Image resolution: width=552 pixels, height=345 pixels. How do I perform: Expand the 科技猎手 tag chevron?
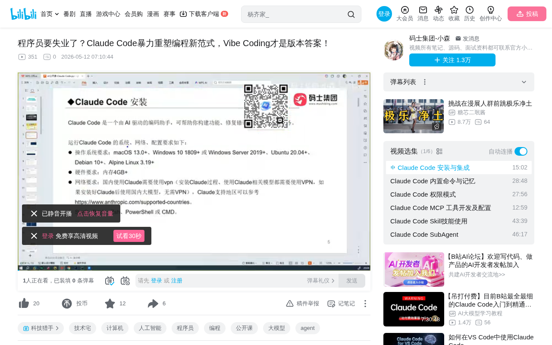click(57, 328)
